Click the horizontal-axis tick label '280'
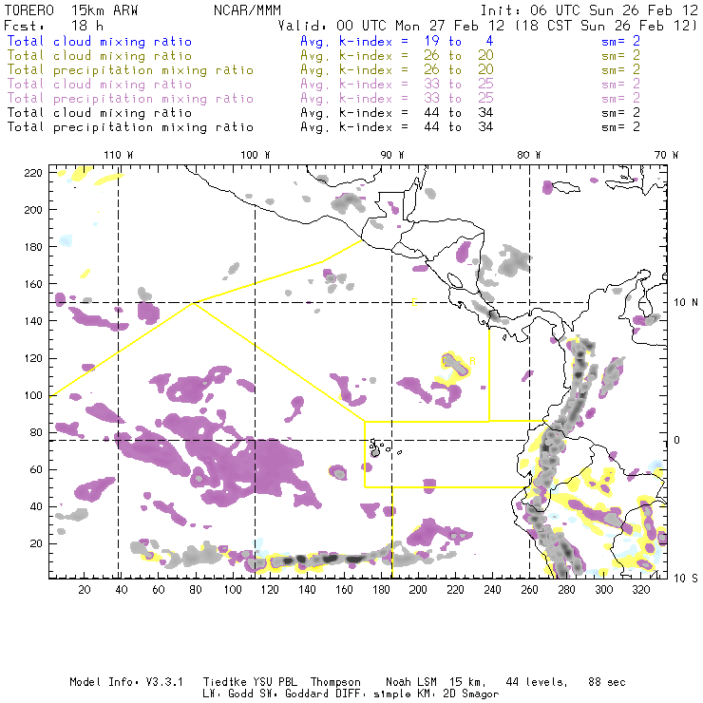This screenshot has width=703, height=703. [x=567, y=590]
